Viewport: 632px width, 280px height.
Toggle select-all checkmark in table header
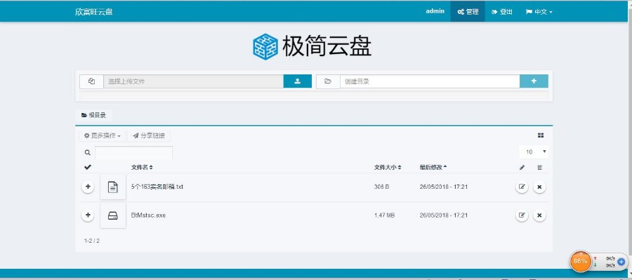click(88, 167)
